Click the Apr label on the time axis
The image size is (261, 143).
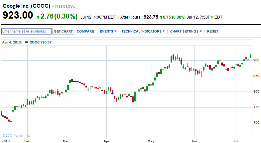(x=106, y=141)
